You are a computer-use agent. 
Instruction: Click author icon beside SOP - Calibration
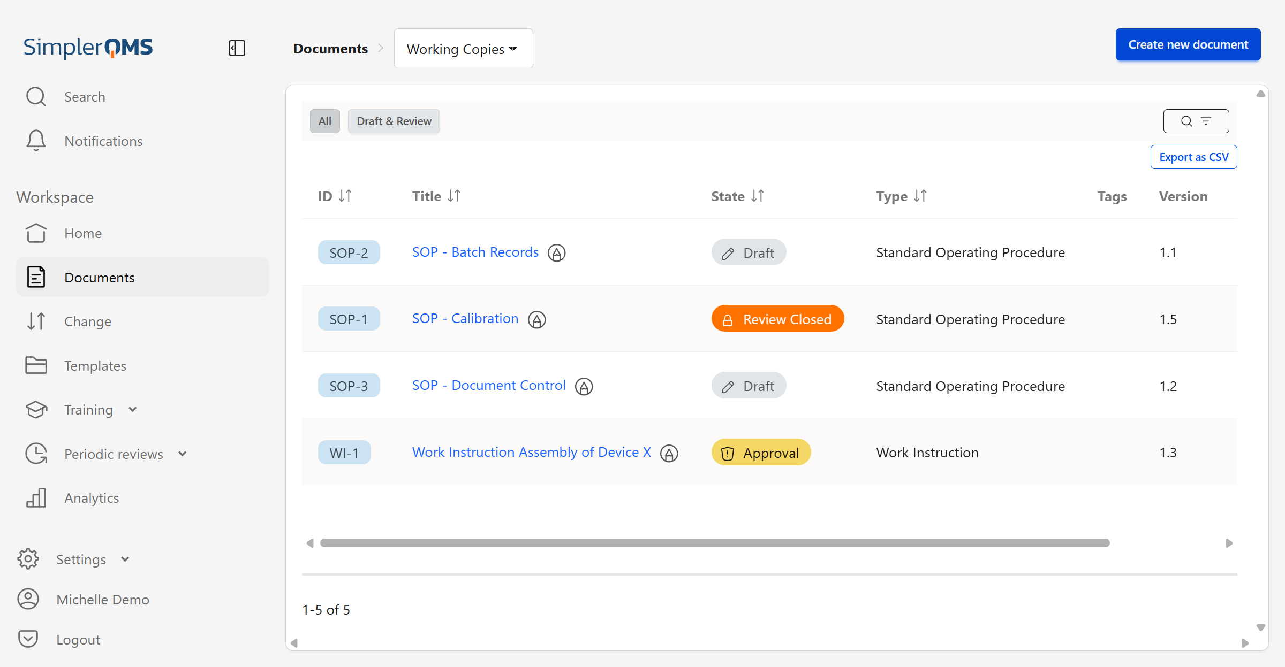536,320
